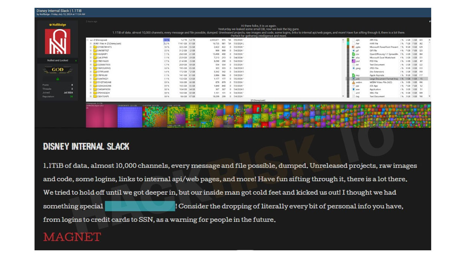The height and width of the screenshot is (267, 475).
Task: Click the .webm VLC cone icon
Action: point(354,82)
